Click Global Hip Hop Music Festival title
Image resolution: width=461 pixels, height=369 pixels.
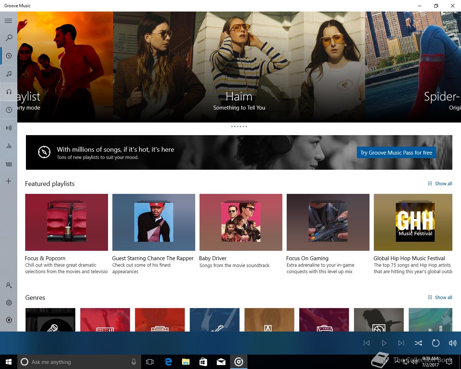[409, 258]
